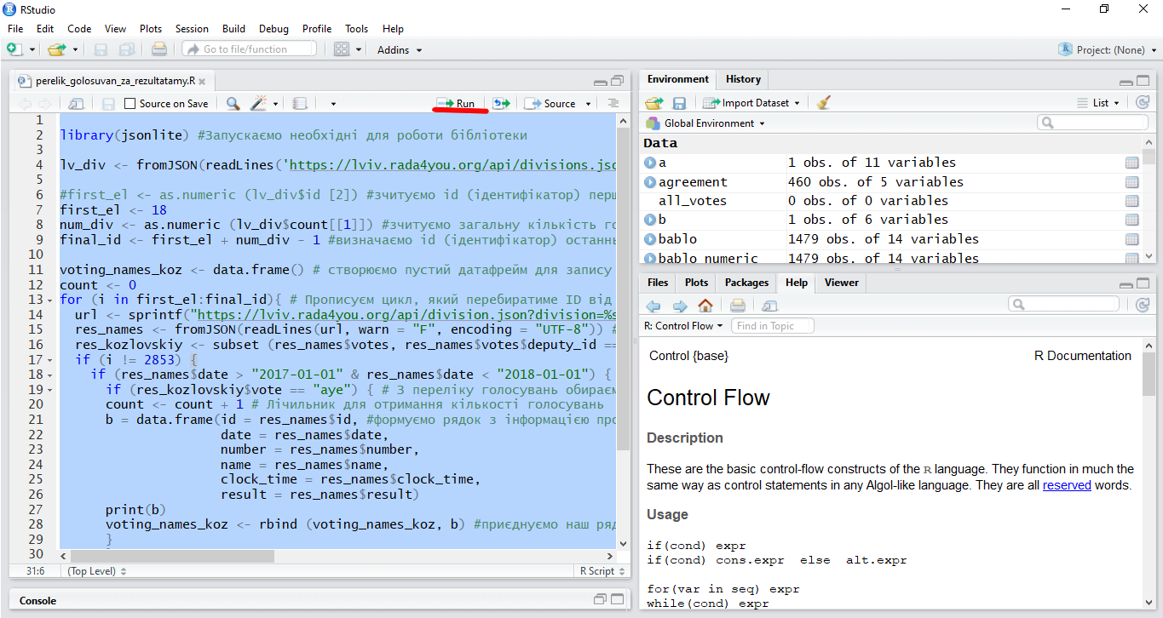Screen dimensions: 1163x618
Task: Click the Help home icon
Action: coord(705,306)
